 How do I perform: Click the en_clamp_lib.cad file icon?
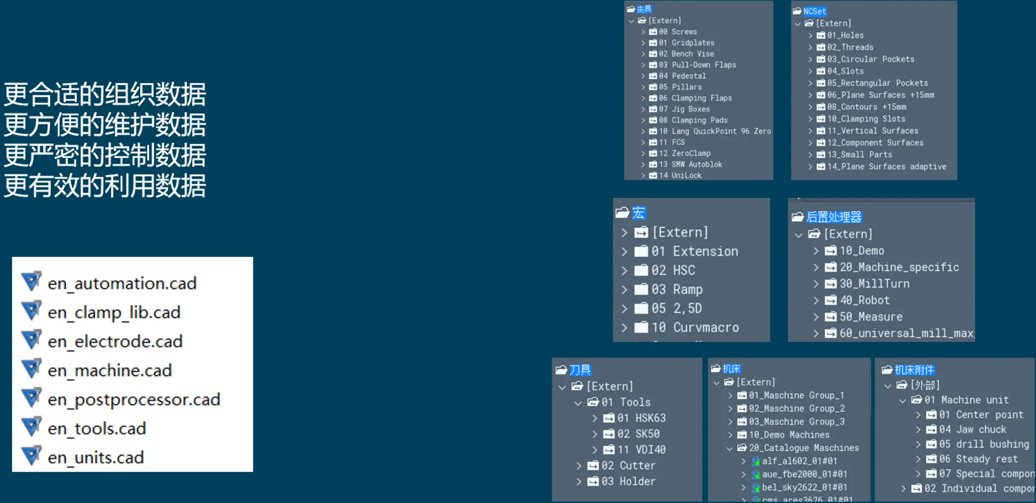click(x=31, y=310)
